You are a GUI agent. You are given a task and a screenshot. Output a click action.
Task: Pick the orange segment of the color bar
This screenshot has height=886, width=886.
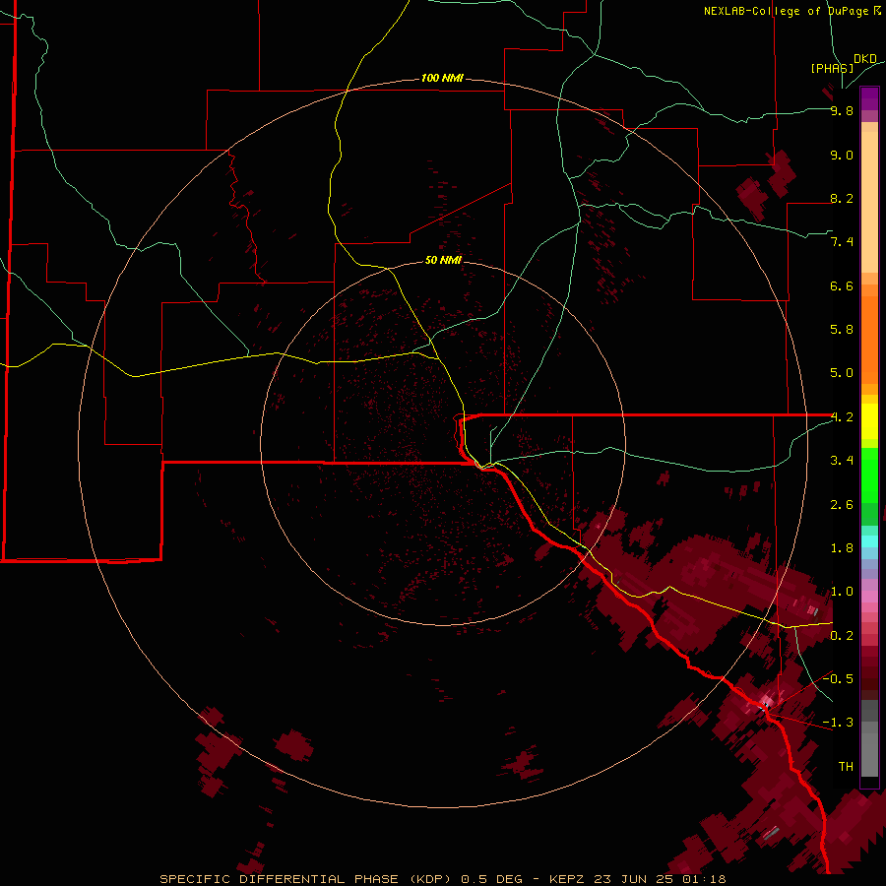pos(869,341)
